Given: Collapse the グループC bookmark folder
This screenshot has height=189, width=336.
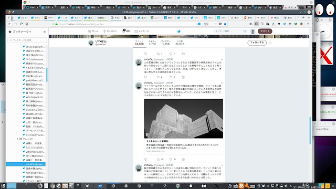Looking at the screenshot, I should click(x=17, y=139).
